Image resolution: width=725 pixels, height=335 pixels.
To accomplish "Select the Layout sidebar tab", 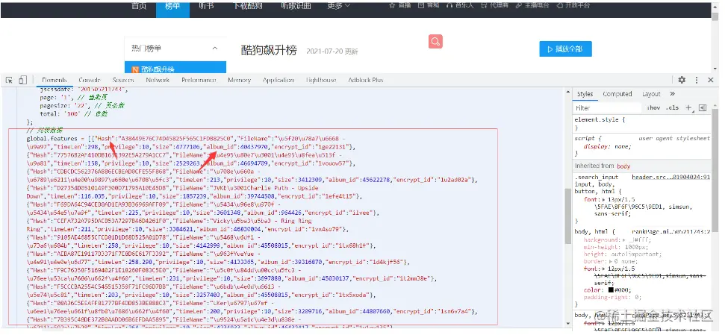I will tap(651, 94).
